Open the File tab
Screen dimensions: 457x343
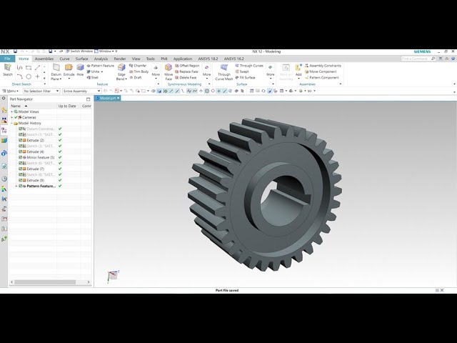(x=7, y=59)
